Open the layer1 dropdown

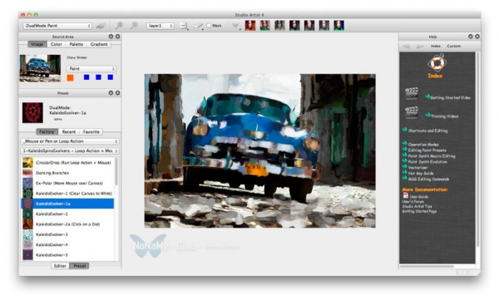pos(160,26)
